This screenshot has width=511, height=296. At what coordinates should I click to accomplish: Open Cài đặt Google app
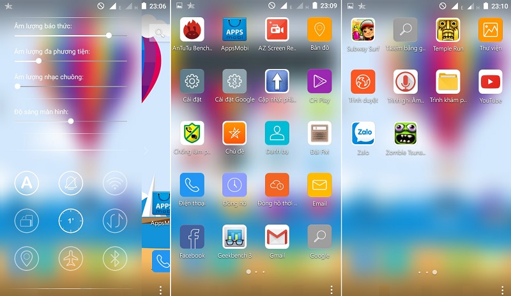click(234, 81)
